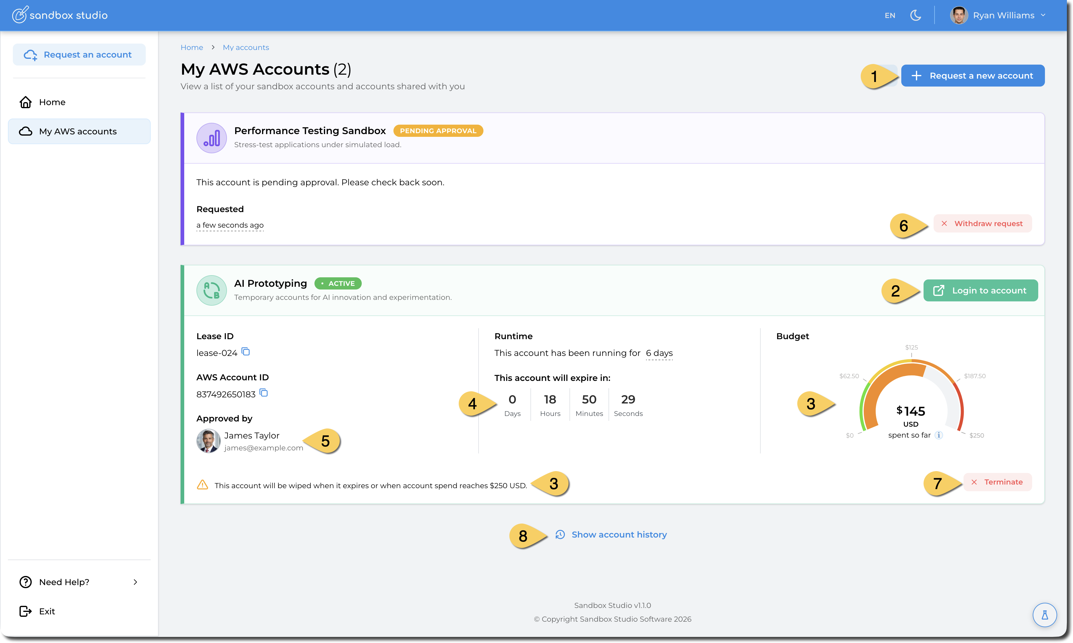This screenshot has width=1073, height=643.
Task: Show account history
Action: (x=619, y=535)
